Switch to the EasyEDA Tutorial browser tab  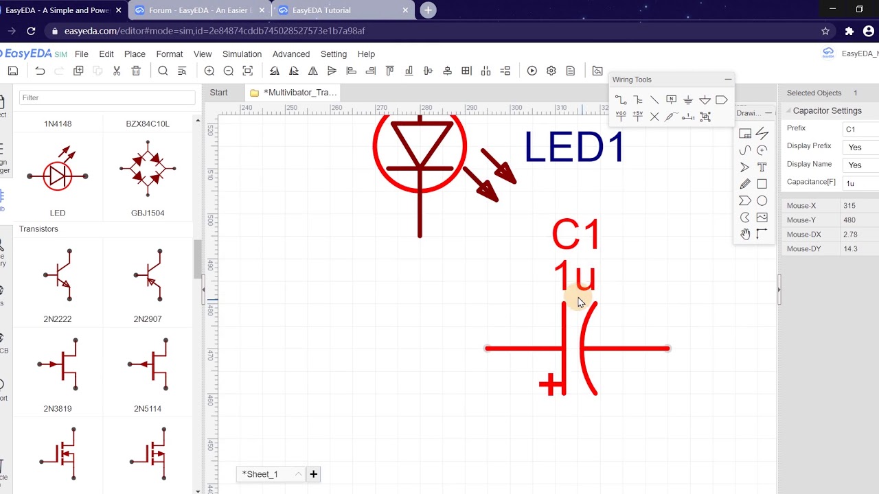pyautogui.click(x=344, y=10)
